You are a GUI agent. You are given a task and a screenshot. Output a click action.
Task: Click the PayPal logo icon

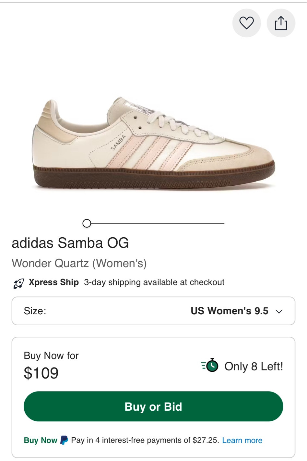click(x=64, y=440)
